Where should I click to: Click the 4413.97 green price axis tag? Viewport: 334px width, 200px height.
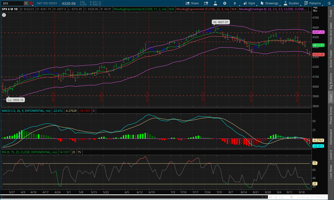[318, 45]
